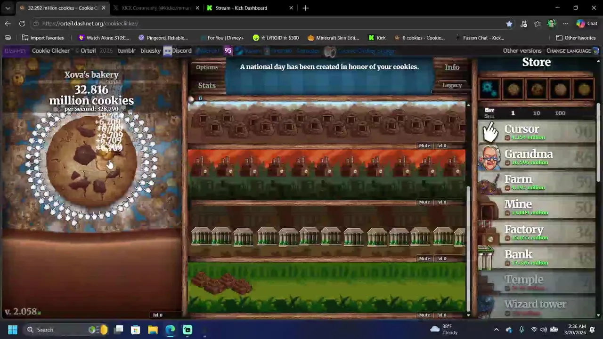Select the Temple store item
603x339 pixels.
point(537,282)
